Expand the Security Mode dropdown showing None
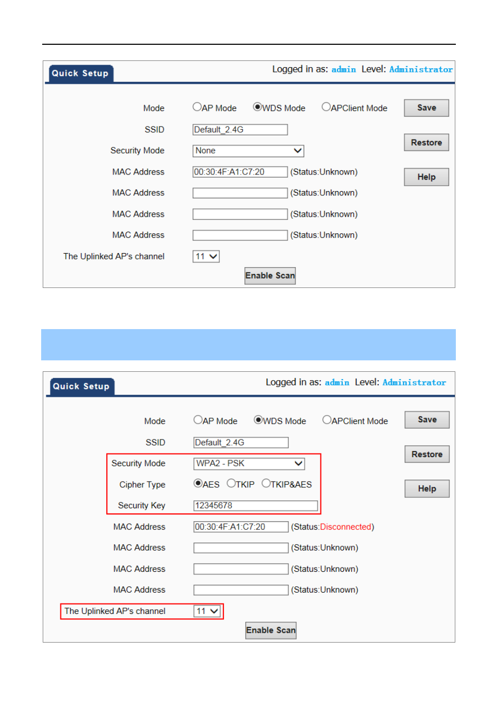497x703 pixels. (x=248, y=150)
